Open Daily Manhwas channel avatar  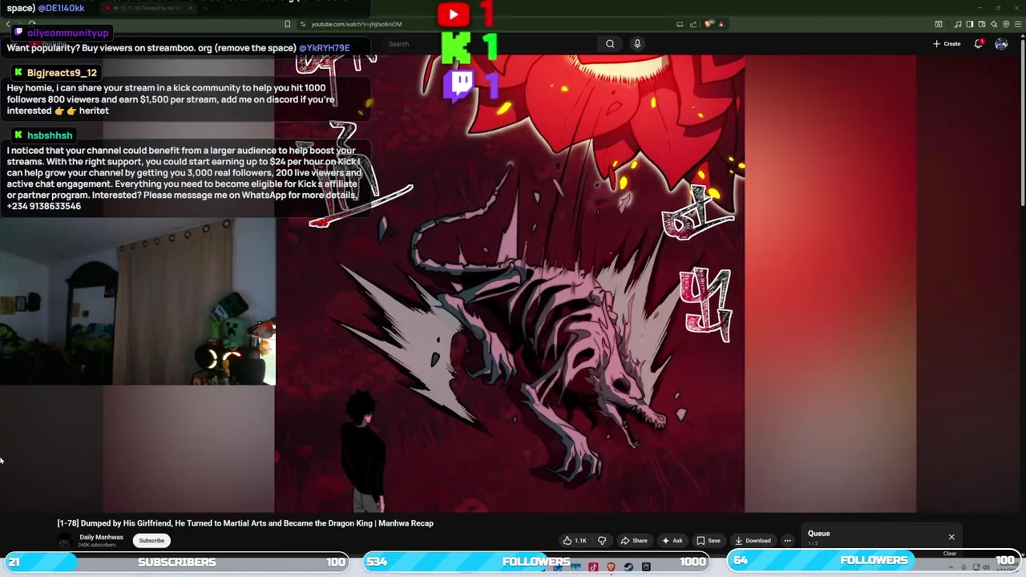[65, 542]
